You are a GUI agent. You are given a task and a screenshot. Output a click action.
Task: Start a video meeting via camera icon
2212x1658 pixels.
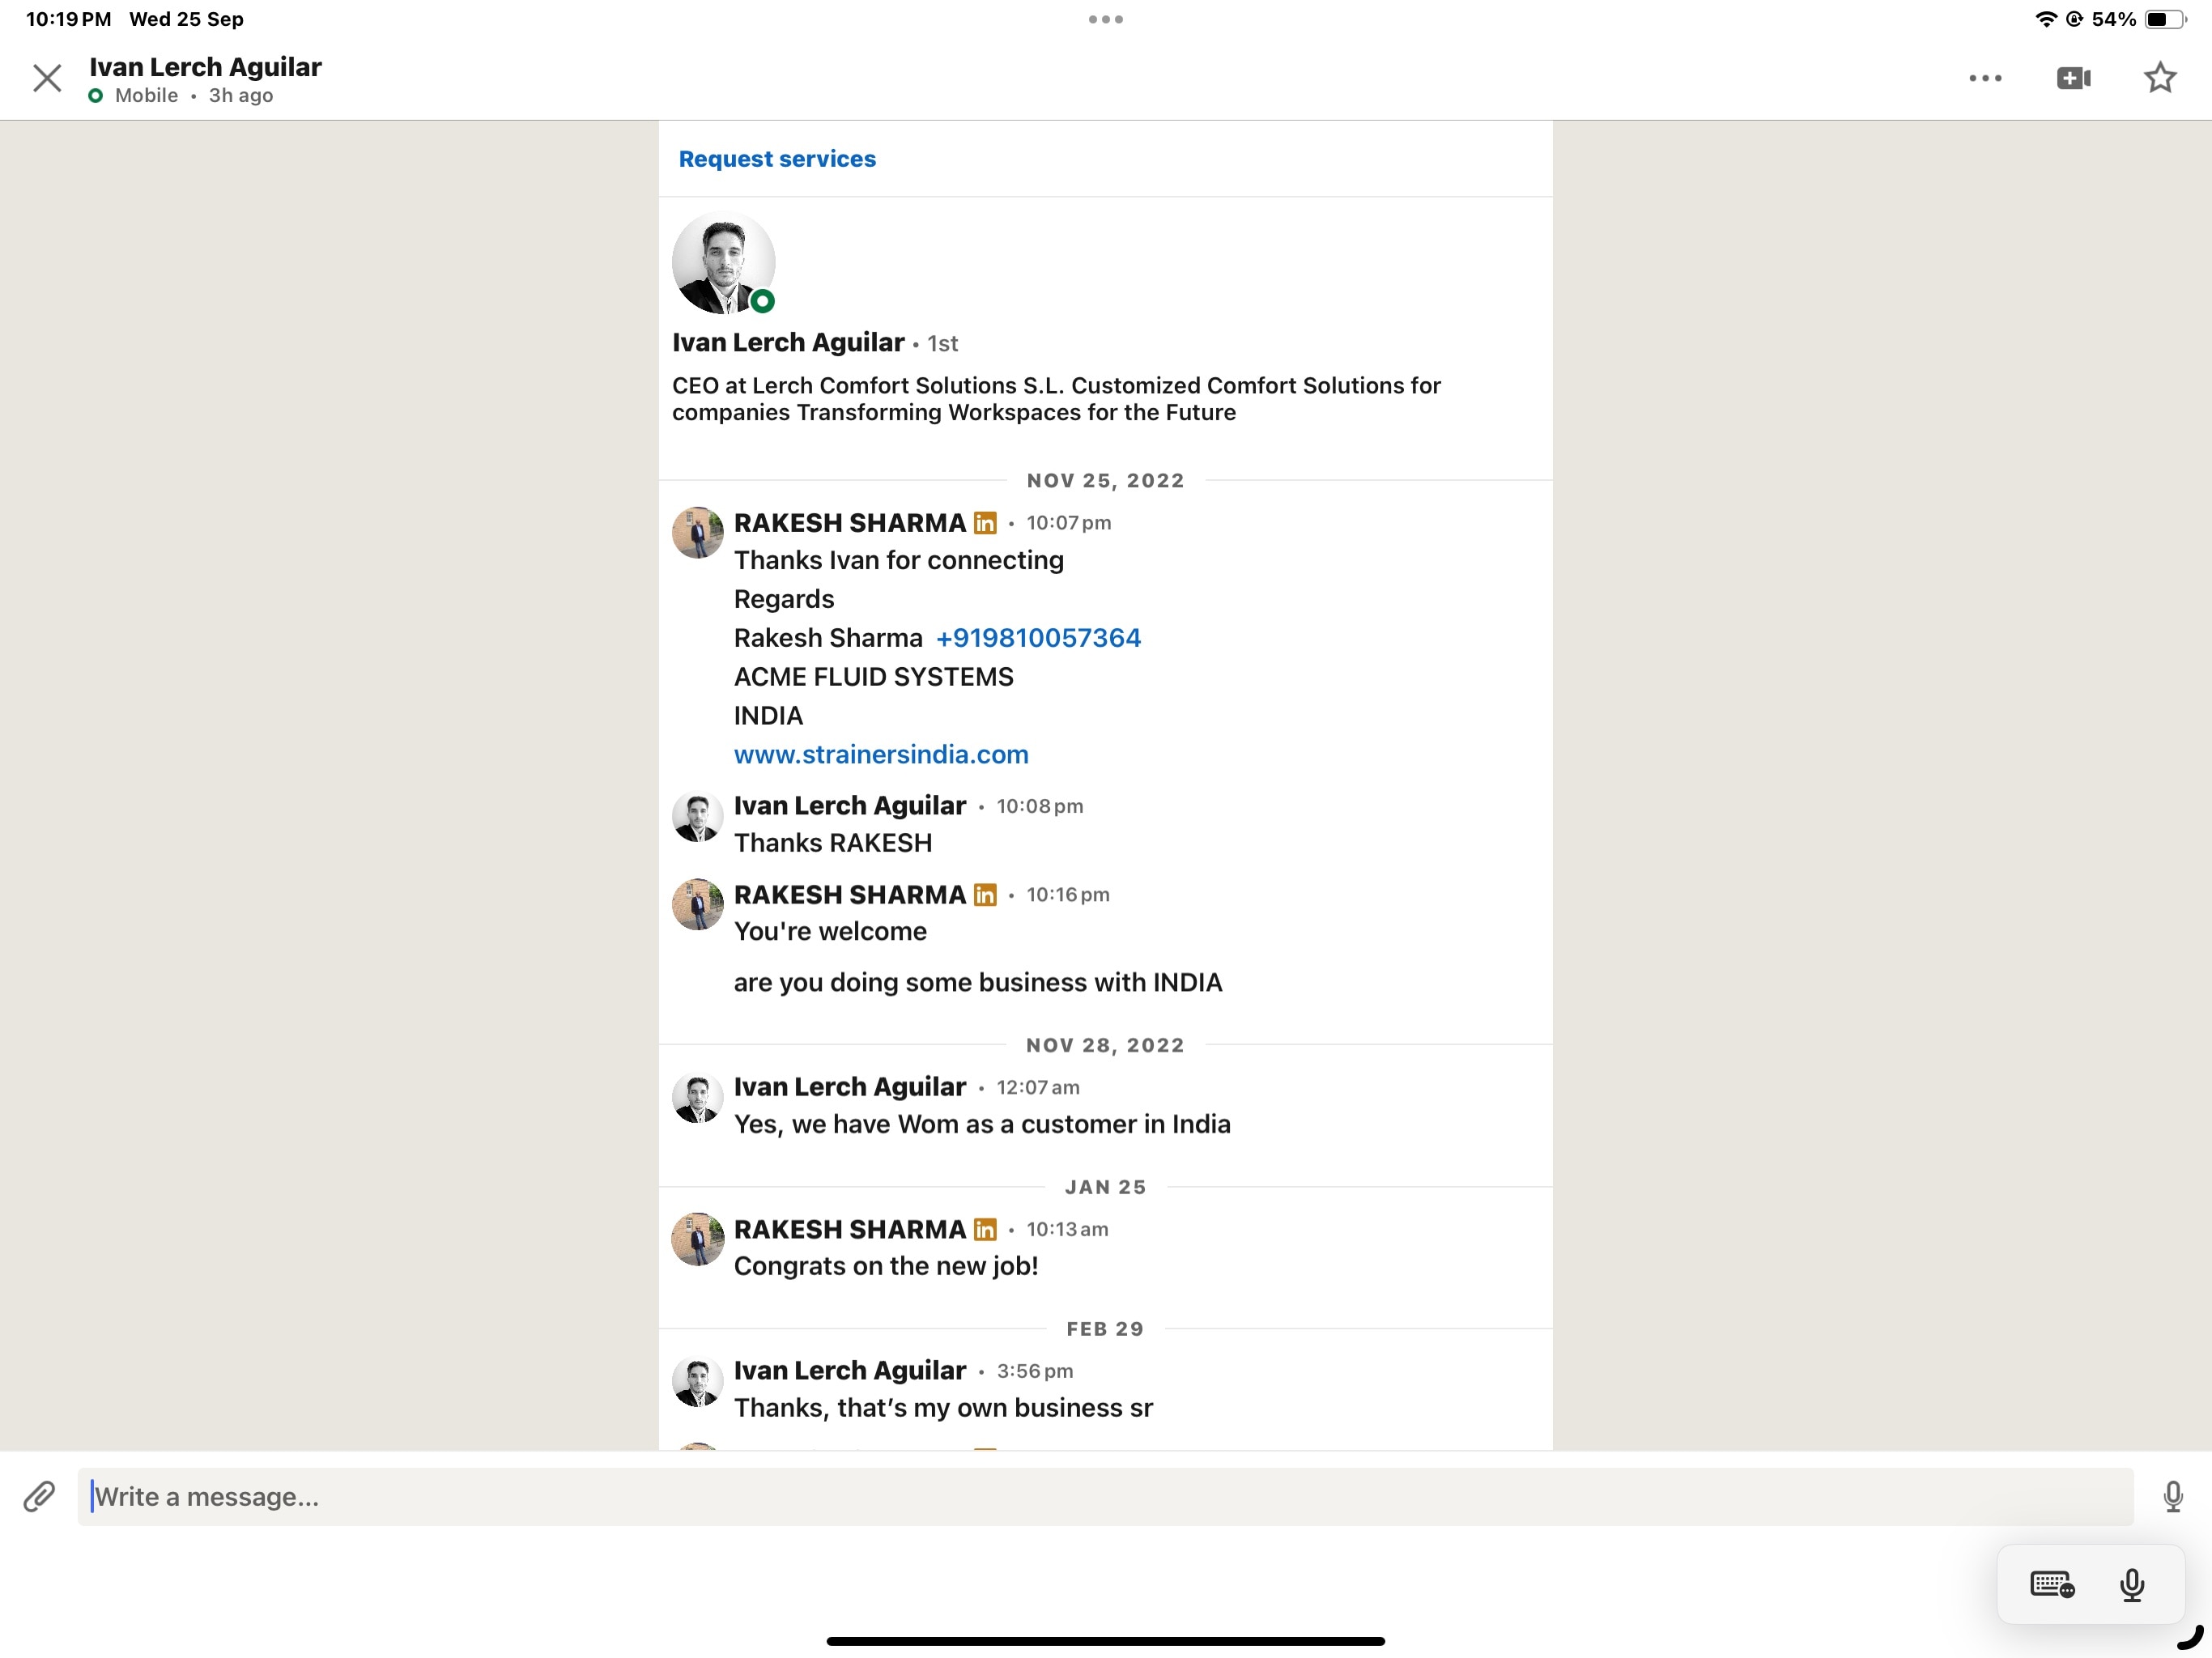pyautogui.click(x=2073, y=78)
